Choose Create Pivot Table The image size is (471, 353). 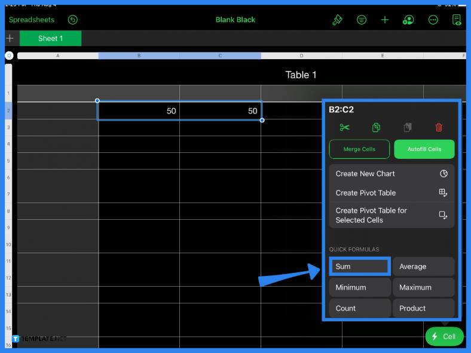tap(392, 193)
